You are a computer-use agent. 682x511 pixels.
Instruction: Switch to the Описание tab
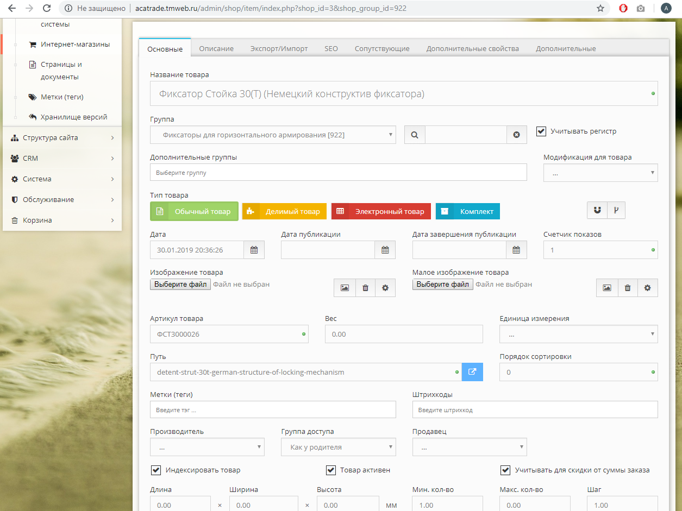pos(216,48)
